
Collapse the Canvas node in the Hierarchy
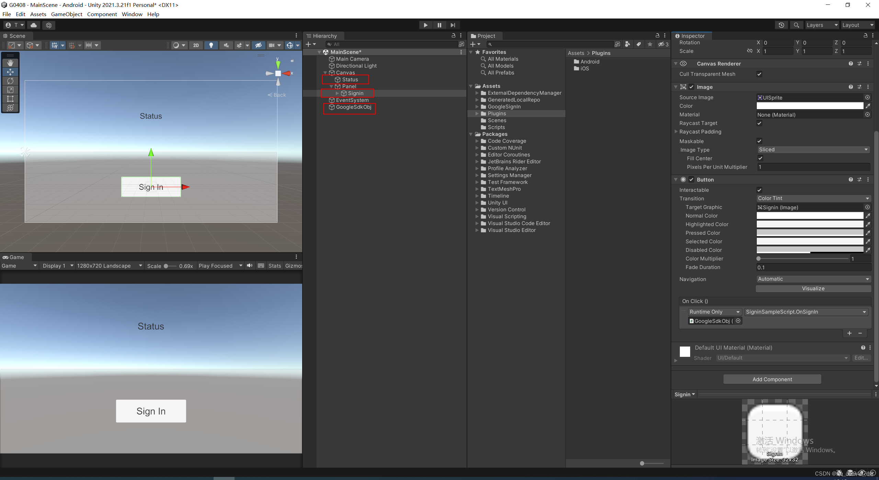[x=325, y=72]
